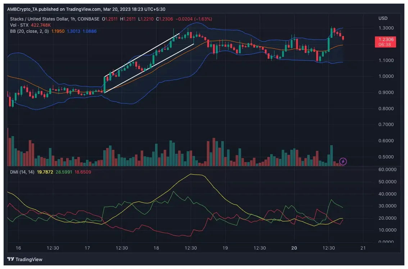Click the 'USD' label atop the price axis
The height and width of the screenshot is (269, 408).
[x=382, y=18]
